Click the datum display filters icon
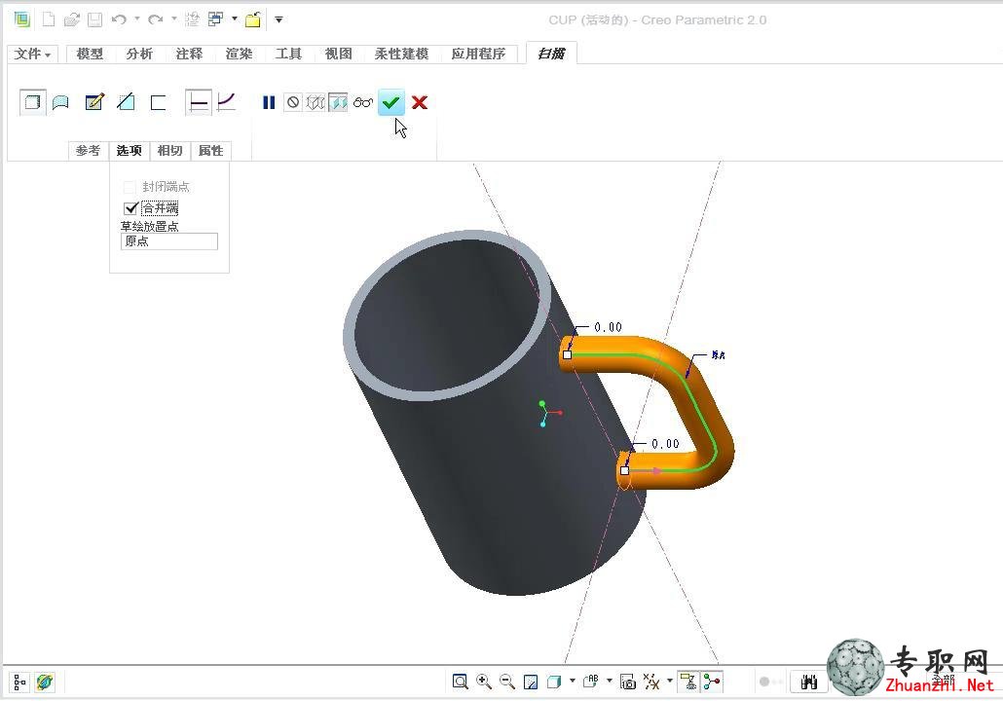Screen dimensions: 1003x701 click(x=651, y=682)
